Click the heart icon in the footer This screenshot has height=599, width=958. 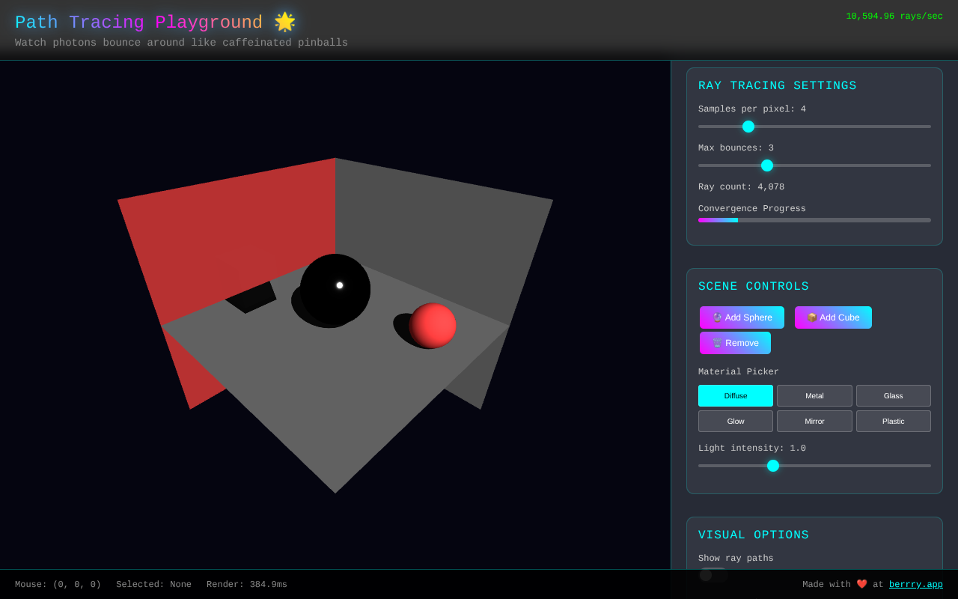[862, 584]
